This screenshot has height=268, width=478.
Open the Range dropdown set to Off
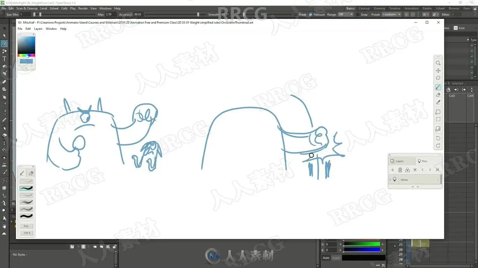tap(345, 15)
